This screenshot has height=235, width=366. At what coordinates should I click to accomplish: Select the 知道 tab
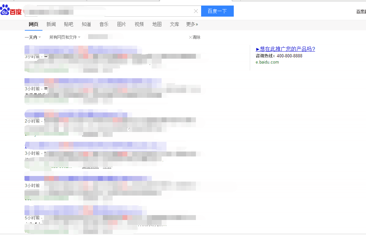pos(86,24)
